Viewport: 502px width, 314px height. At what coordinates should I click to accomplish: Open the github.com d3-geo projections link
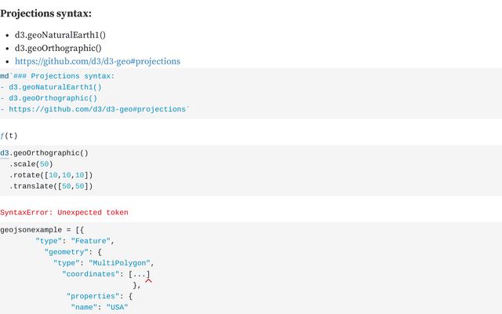(x=97, y=61)
